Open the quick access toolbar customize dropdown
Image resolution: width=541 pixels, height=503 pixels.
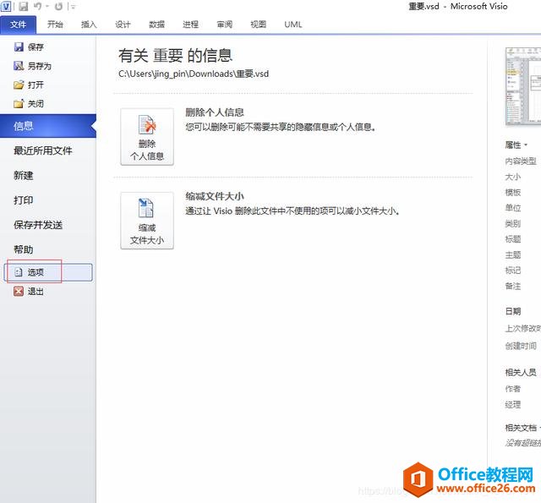(x=74, y=7)
